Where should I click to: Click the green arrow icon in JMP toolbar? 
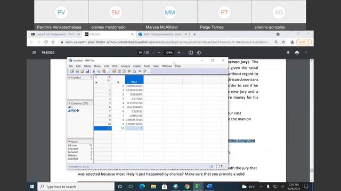129,71
